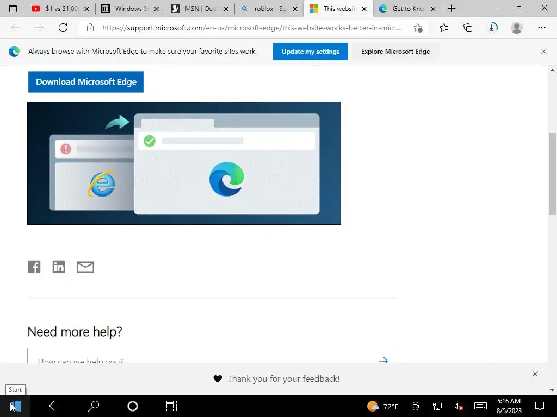Switch to the YouTube '$1 vs $1,00' tab
The image size is (557, 417).
(x=55, y=9)
